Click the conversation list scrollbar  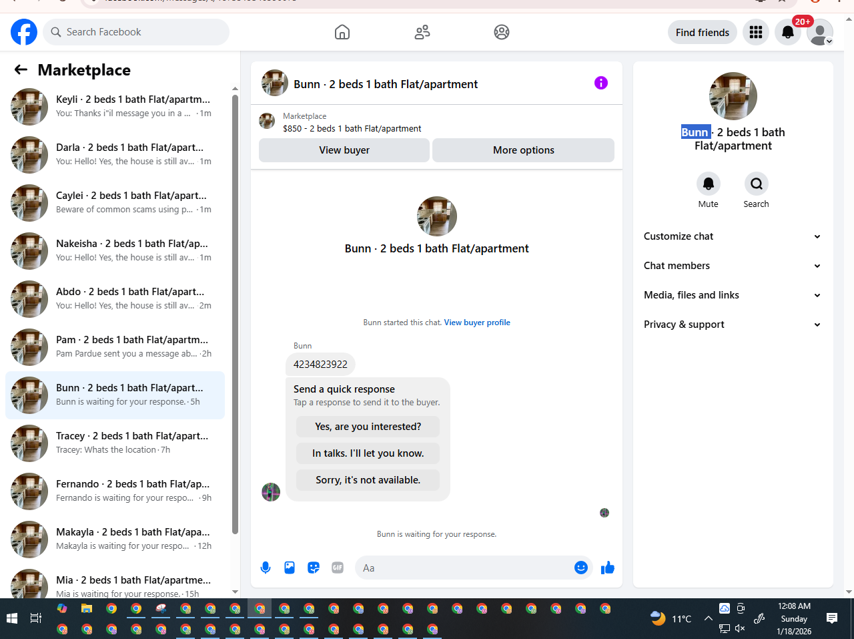pyautogui.click(x=235, y=314)
